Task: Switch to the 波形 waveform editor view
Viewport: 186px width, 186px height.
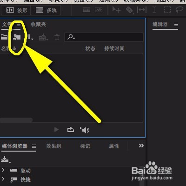Action: click(16, 10)
